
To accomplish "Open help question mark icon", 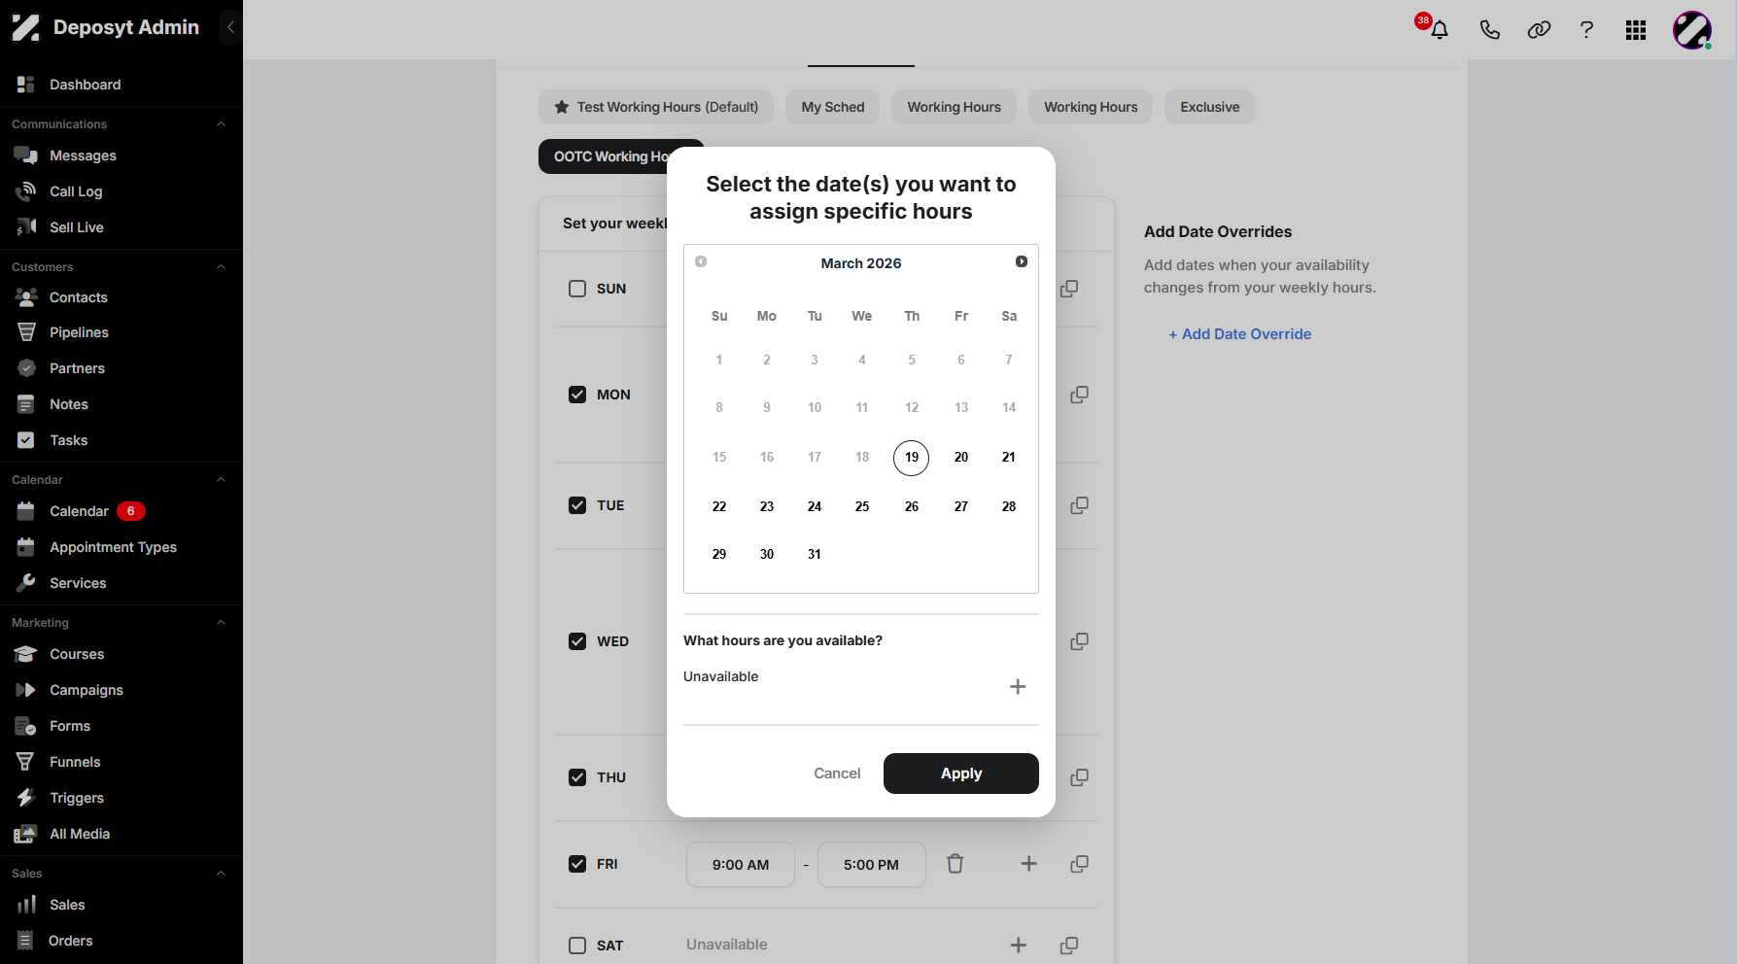I will coord(1586,30).
